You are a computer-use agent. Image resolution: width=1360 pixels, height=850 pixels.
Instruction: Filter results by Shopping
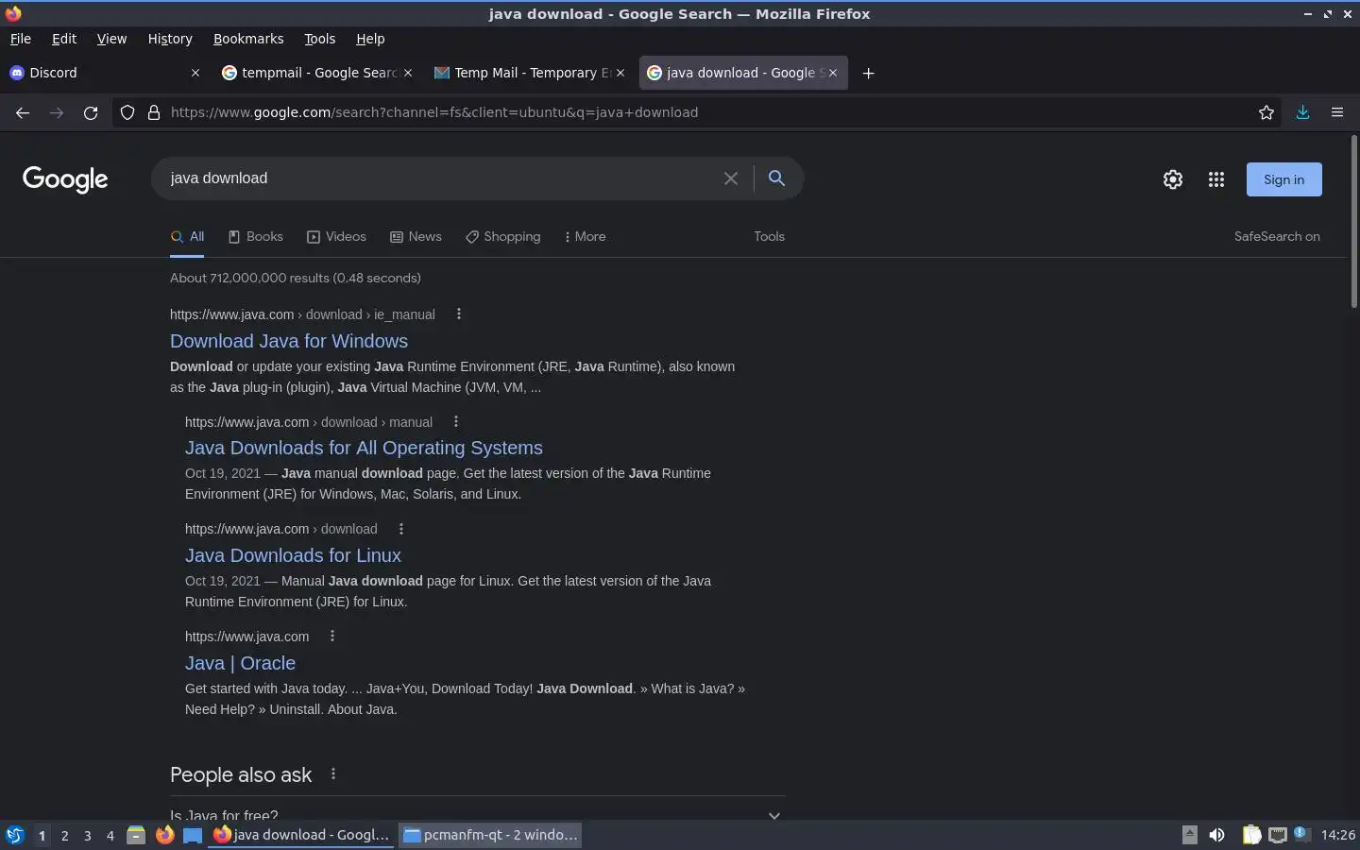pyautogui.click(x=502, y=237)
